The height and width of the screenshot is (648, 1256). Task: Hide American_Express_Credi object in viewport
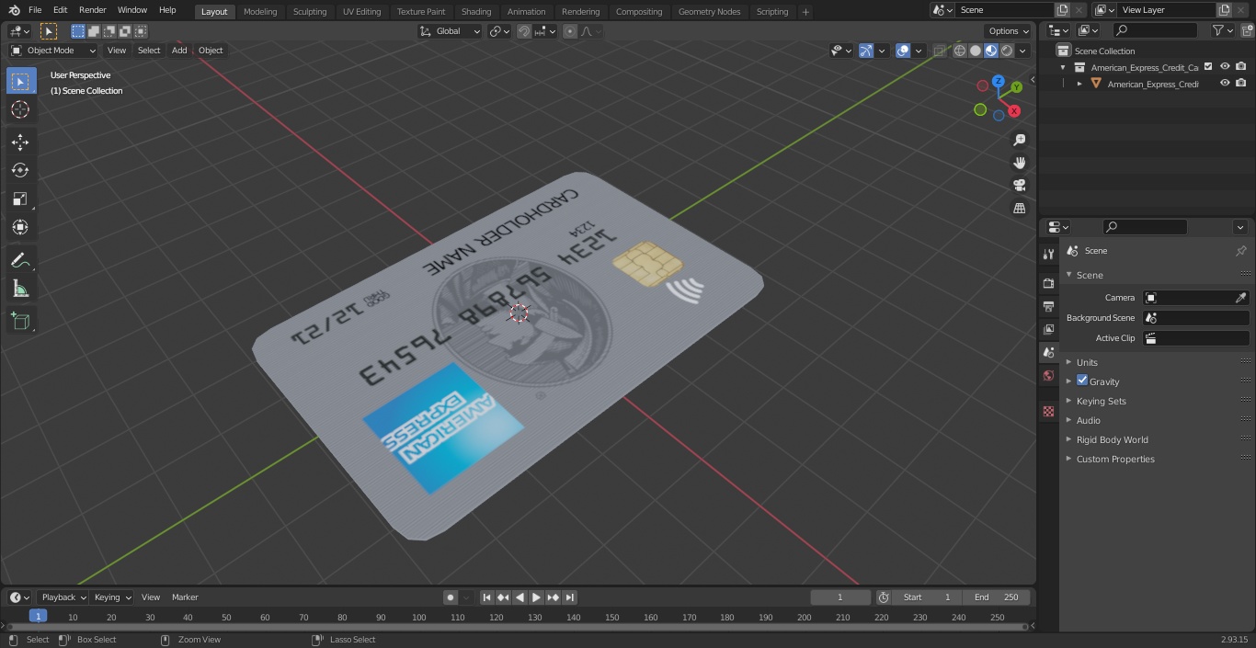(1225, 84)
